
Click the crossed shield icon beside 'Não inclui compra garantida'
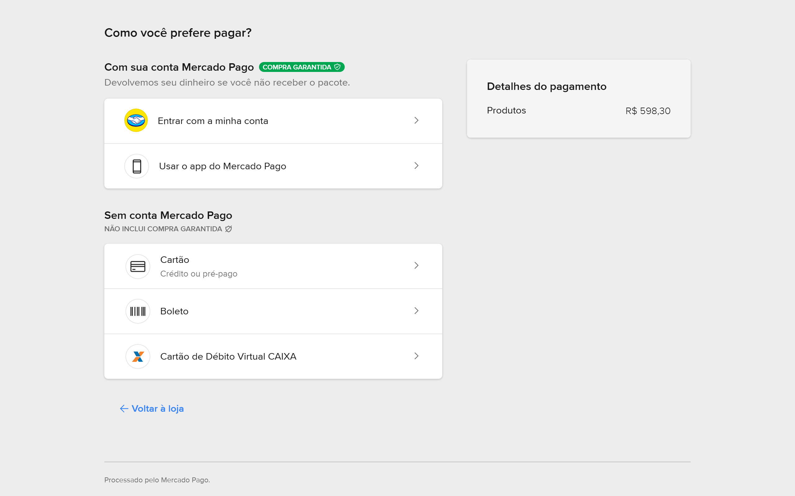click(229, 229)
